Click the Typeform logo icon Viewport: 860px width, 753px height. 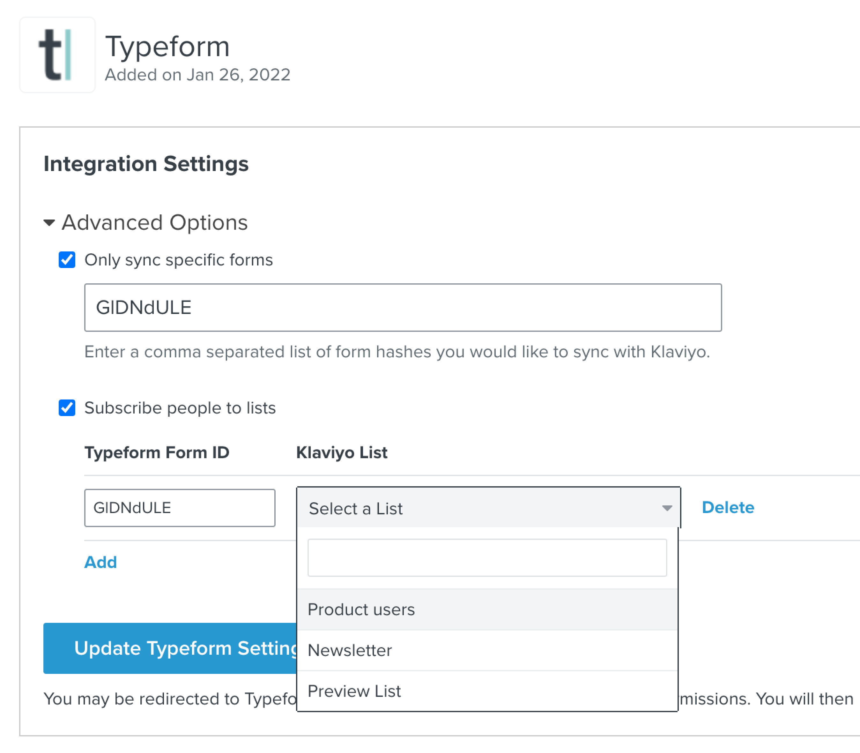[x=57, y=55]
